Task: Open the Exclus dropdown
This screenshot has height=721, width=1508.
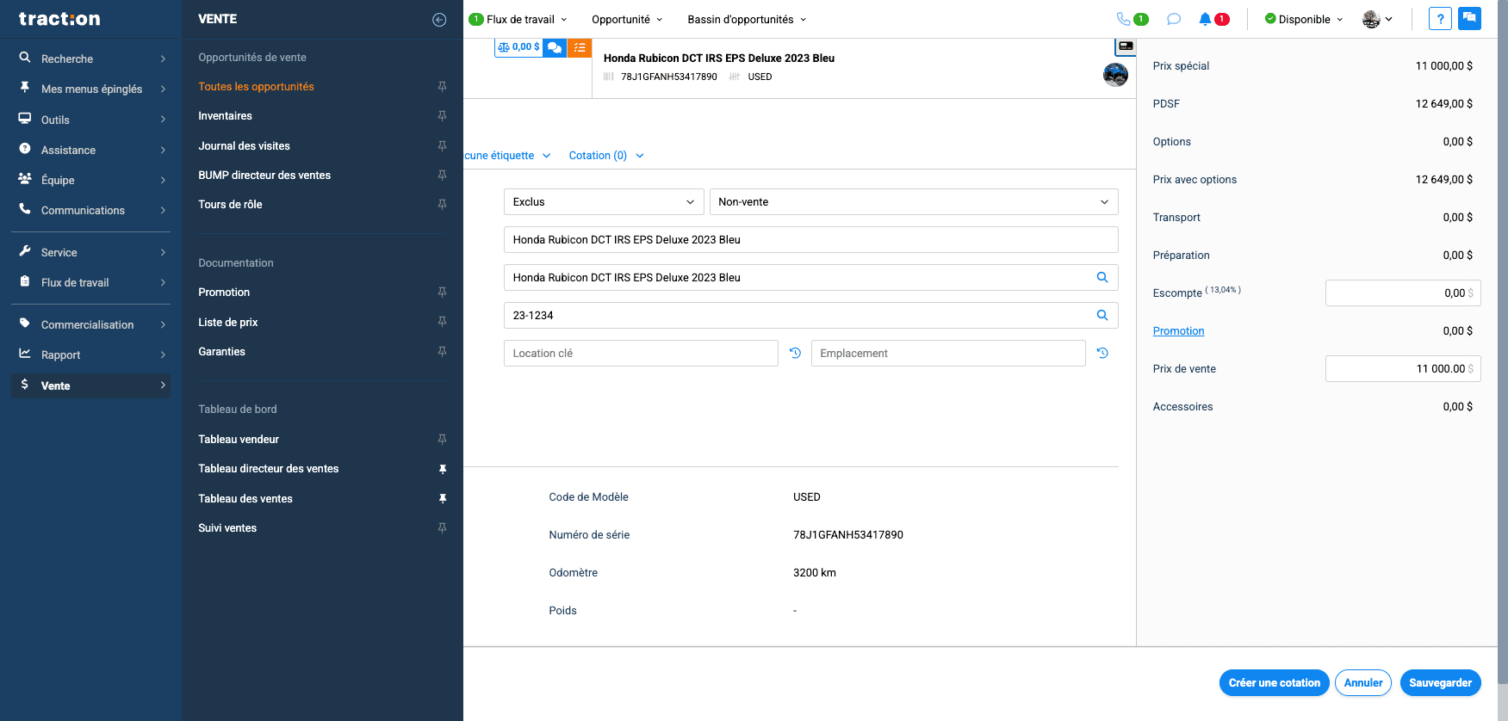Action: tap(604, 202)
